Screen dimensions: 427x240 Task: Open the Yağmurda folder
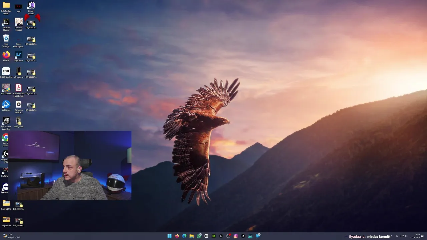pyautogui.click(x=6, y=222)
